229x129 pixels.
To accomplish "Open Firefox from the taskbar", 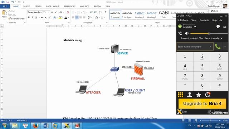I will [35, 126].
